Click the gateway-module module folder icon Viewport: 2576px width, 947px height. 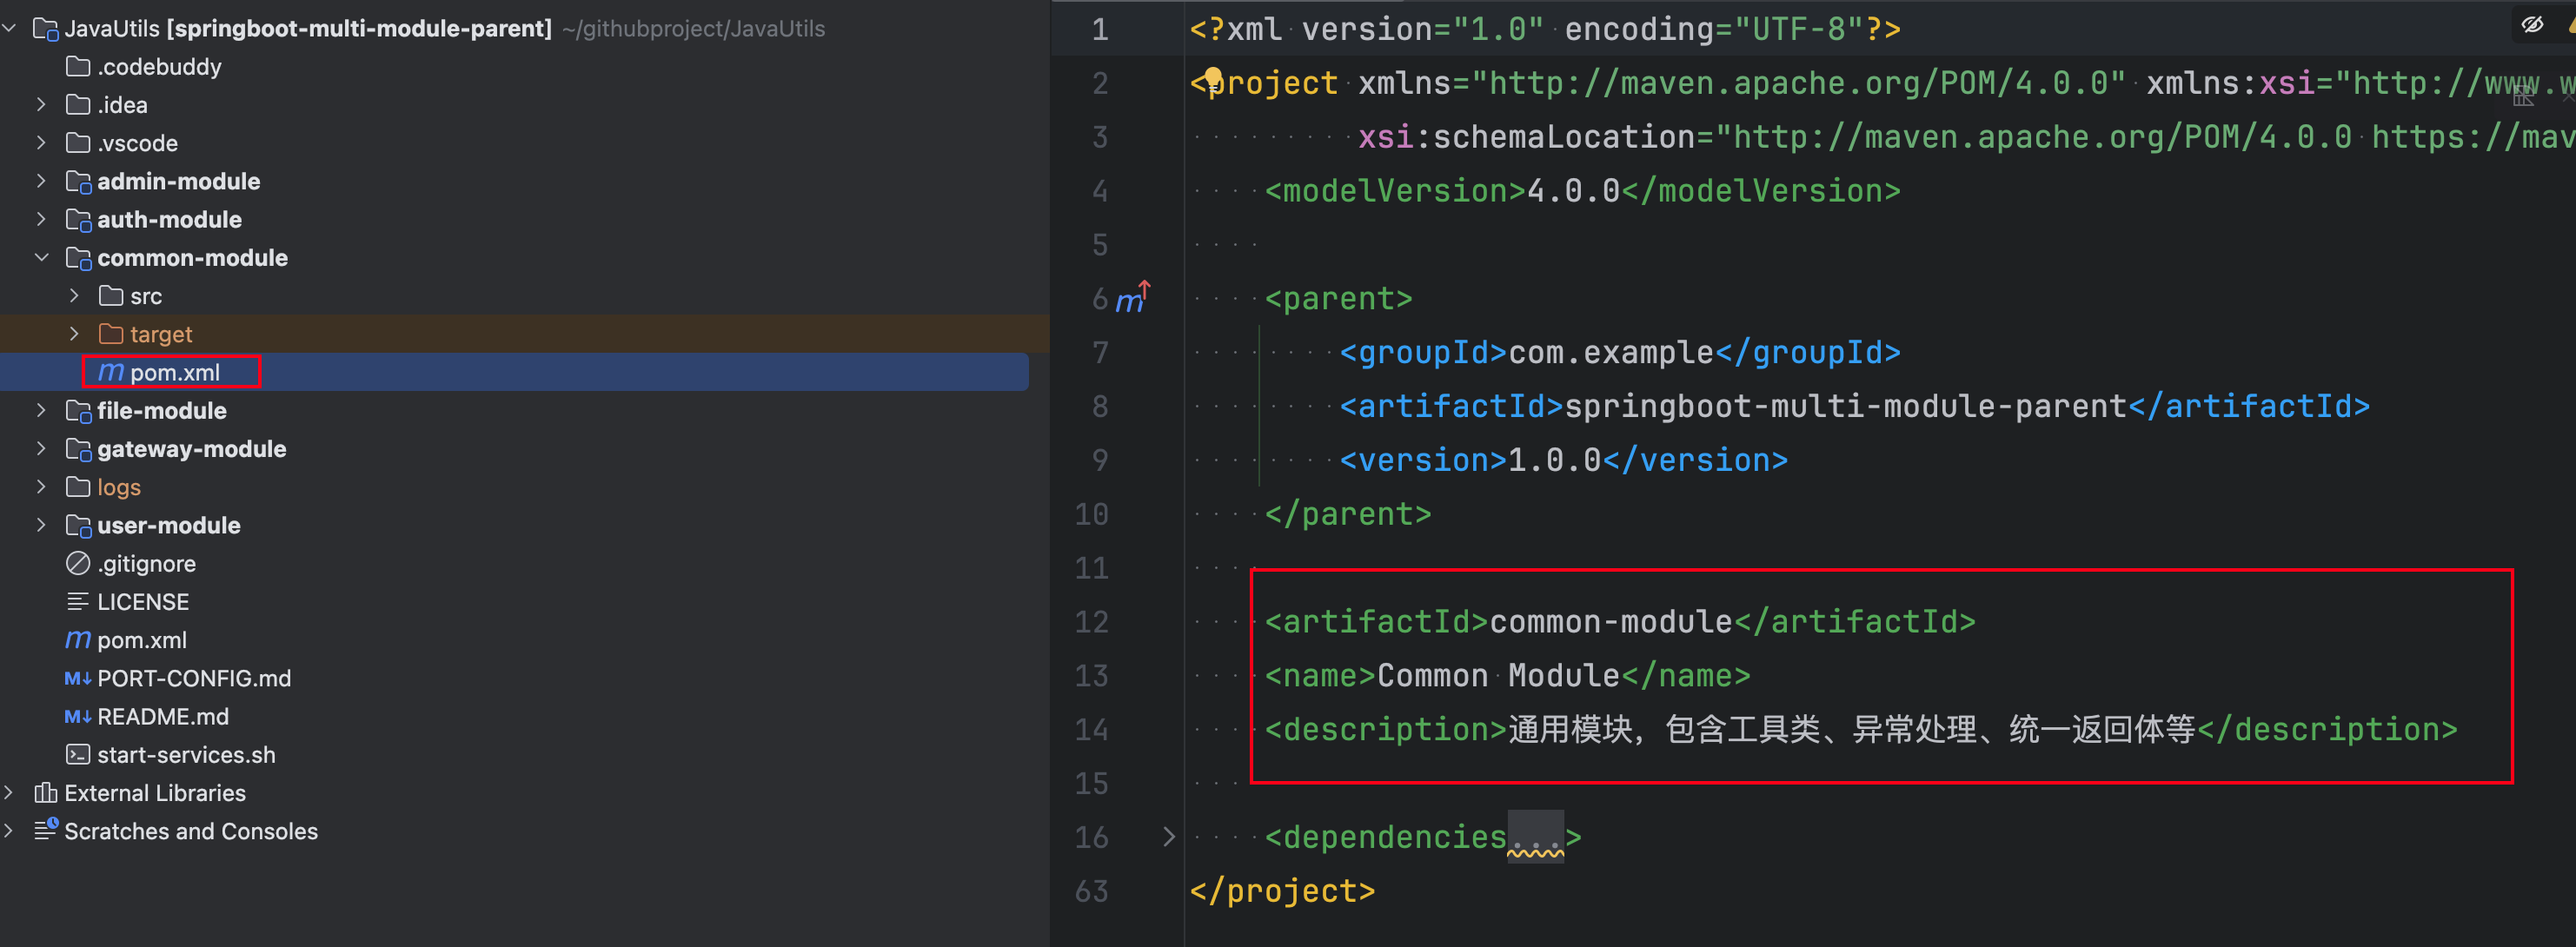click(78, 448)
